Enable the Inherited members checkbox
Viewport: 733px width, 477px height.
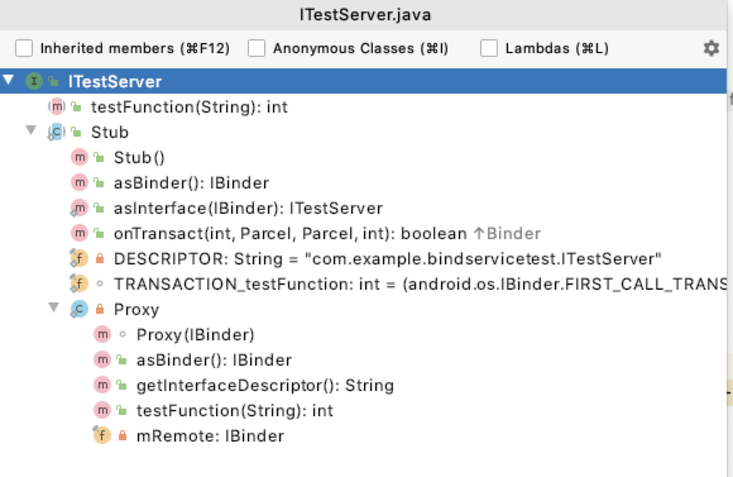point(25,47)
